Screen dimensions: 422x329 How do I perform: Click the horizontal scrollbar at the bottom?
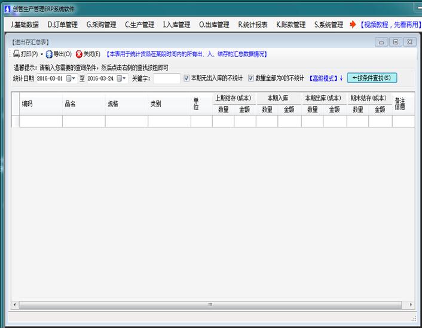click(x=210, y=304)
